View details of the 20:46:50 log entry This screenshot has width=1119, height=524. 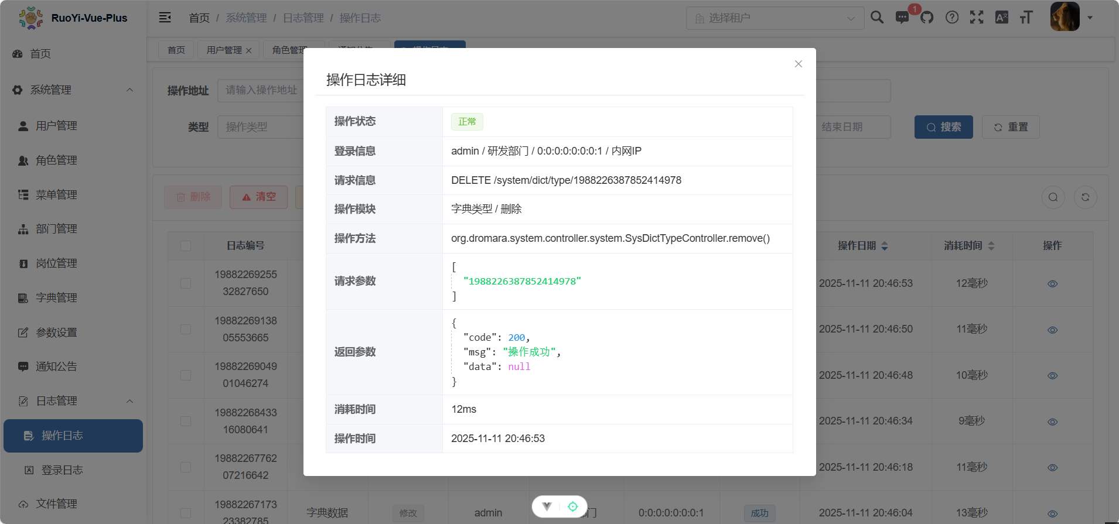1052,330
